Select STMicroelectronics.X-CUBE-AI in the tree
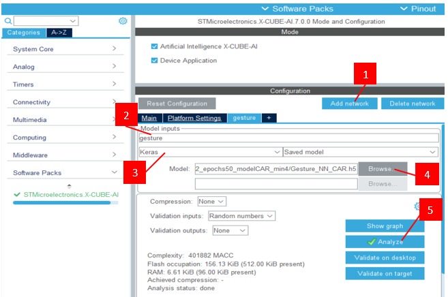 point(71,195)
